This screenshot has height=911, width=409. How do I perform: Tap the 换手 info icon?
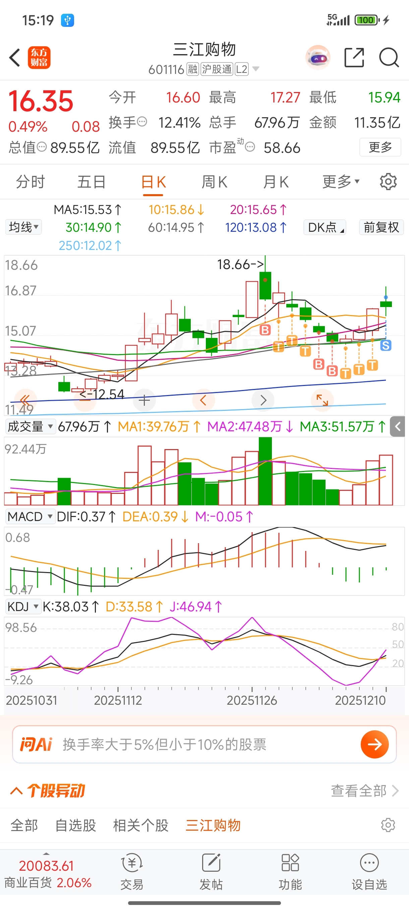(x=142, y=122)
